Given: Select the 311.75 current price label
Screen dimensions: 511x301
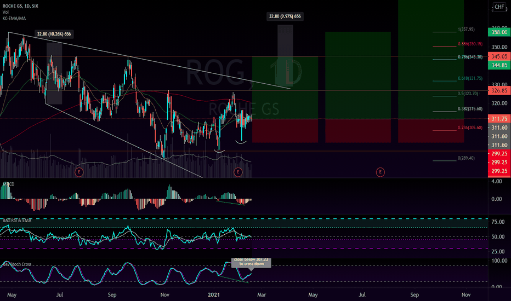Looking at the screenshot, I should (x=499, y=119).
